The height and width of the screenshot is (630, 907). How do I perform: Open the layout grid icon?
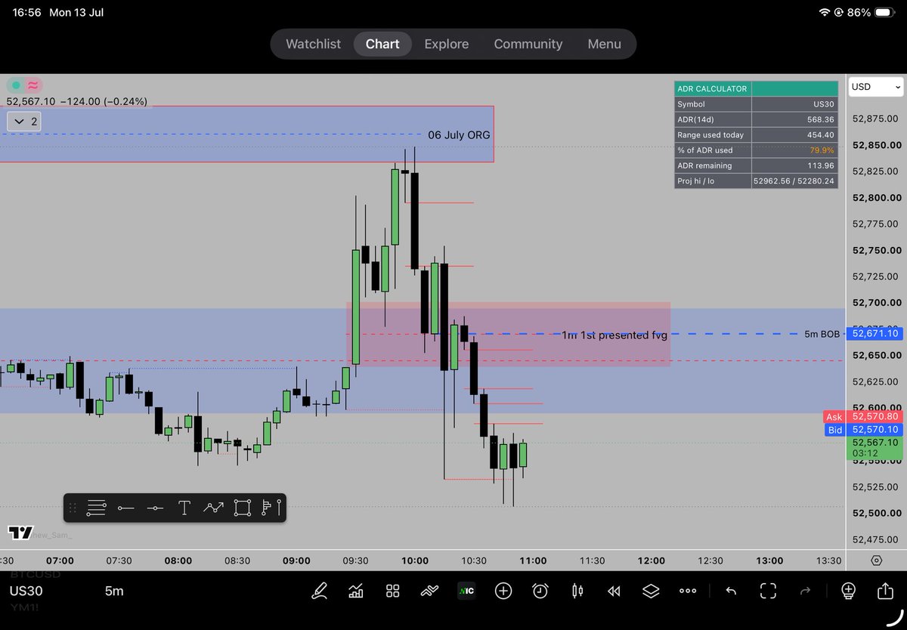click(x=392, y=591)
